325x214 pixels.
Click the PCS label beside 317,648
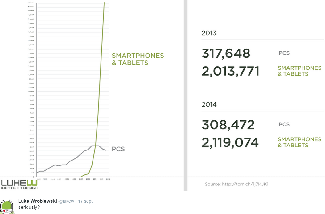click(284, 53)
